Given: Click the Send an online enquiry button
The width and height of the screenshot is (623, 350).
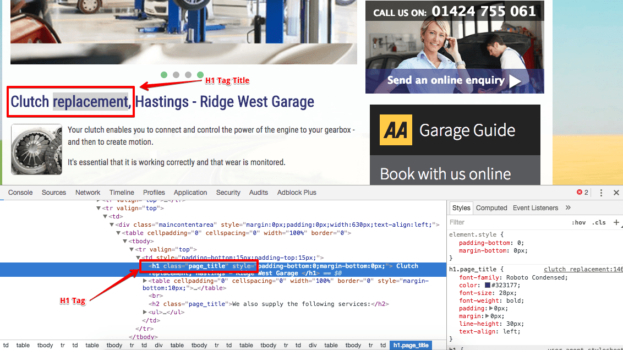Looking at the screenshot, I should coord(446,80).
